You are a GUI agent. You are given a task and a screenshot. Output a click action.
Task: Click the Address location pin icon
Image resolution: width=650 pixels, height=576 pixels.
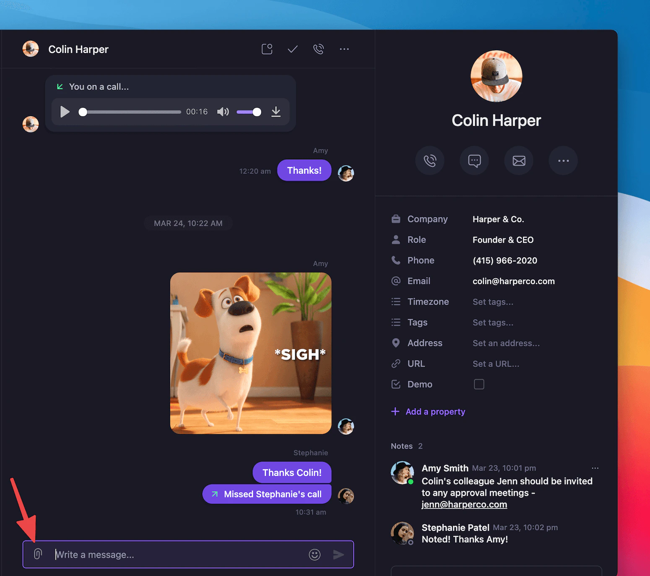tap(396, 343)
